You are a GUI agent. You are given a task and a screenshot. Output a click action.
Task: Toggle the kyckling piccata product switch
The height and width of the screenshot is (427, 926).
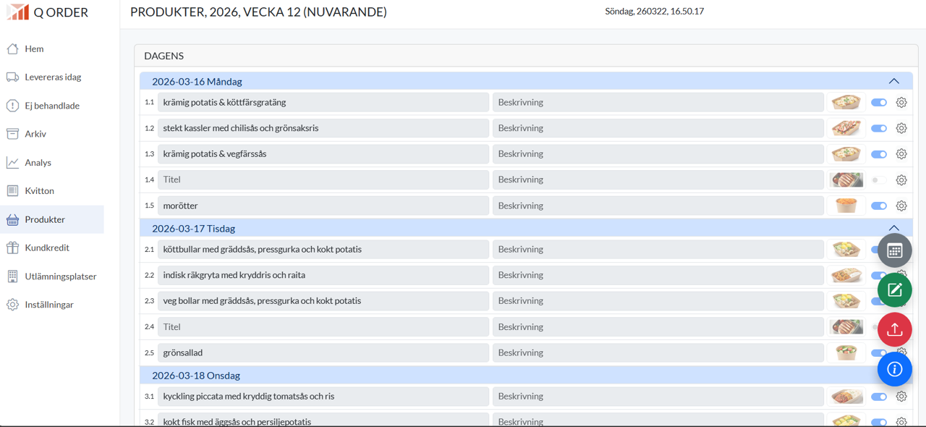[x=879, y=397]
